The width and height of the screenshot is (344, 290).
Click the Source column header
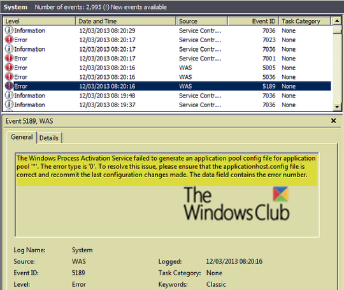tap(202, 21)
